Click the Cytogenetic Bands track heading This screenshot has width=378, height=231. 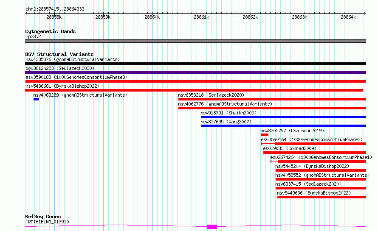pos(51,31)
